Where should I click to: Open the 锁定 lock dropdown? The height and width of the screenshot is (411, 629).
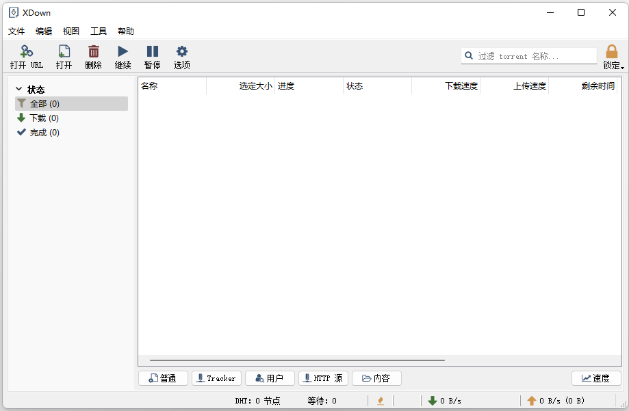(613, 56)
